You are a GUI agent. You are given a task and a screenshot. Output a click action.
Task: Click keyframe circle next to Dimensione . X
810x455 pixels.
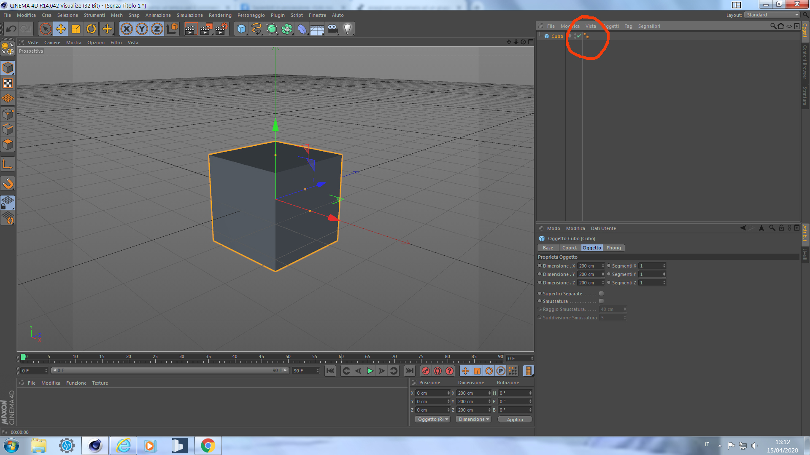[x=540, y=265]
